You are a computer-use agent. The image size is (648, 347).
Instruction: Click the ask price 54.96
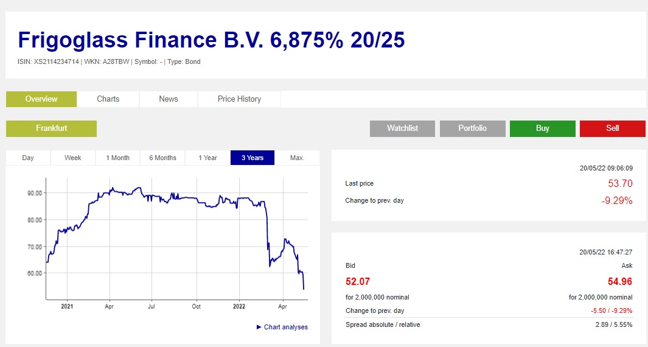pyautogui.click(x=620, y=281)
